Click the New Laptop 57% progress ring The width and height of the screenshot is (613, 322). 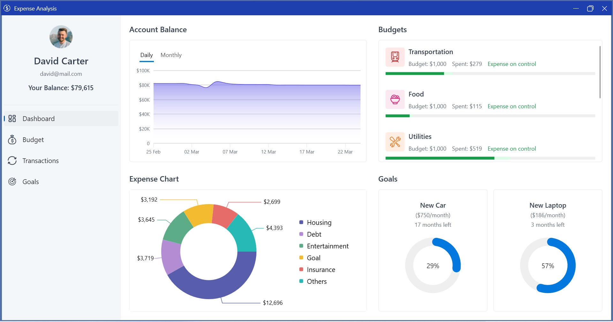point(548,265)
